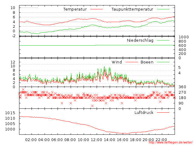Click the 20:00 time axis label

148,140
